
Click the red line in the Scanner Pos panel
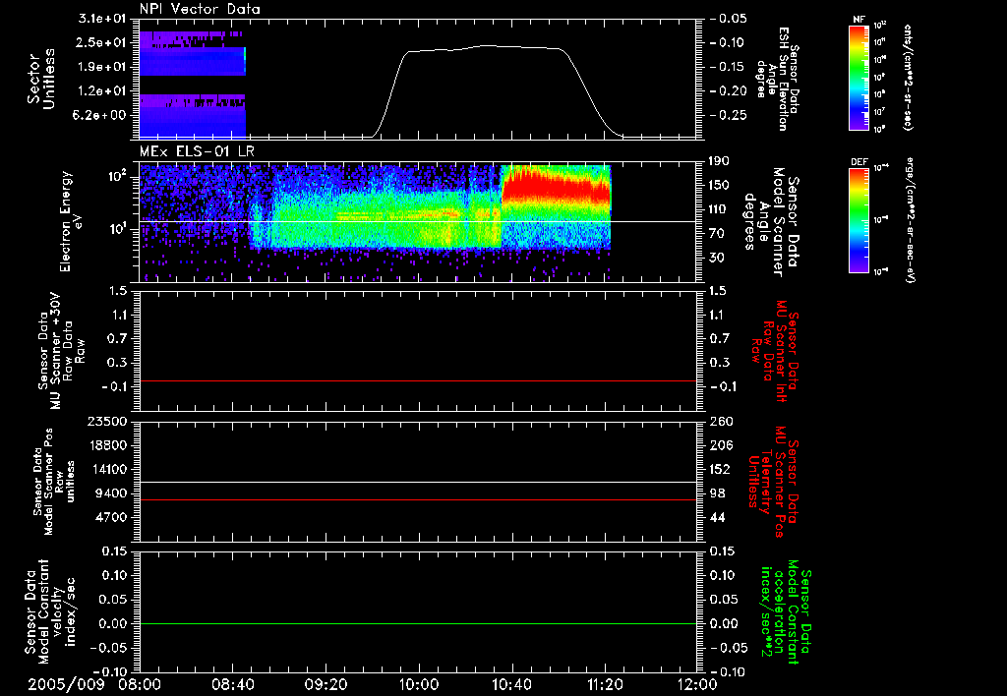pyautogui.click(x=417, y=499)
